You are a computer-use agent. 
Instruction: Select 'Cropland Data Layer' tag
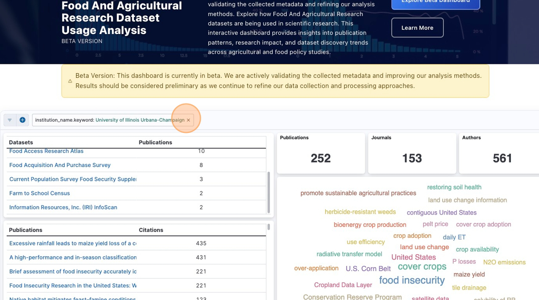coord(343,285)
